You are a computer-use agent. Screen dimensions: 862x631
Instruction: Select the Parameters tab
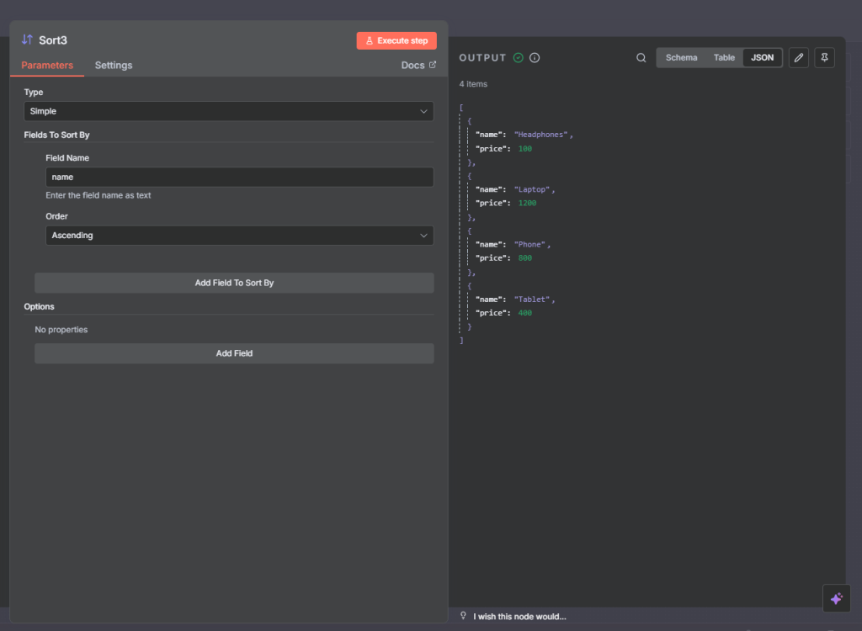click(47, 65)
